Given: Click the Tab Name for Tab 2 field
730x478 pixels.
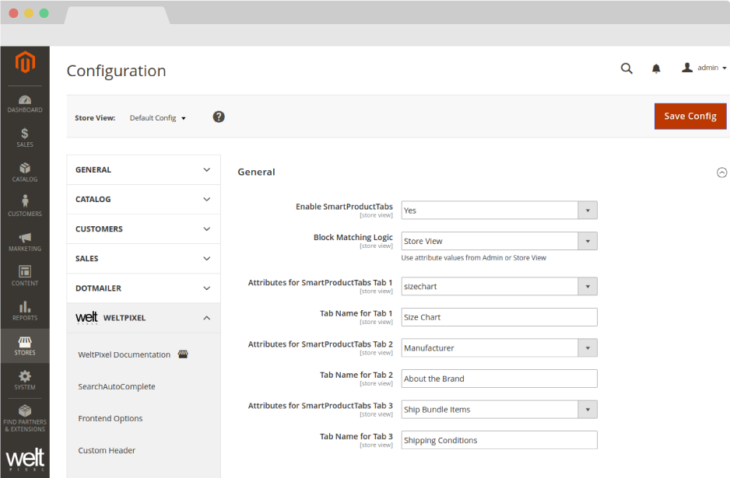Looking at the screenshot, I should pos(499,379).
